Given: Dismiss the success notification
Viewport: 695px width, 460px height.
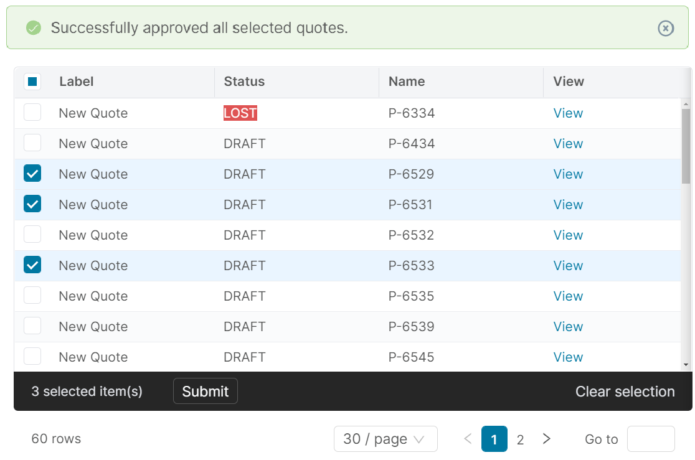Looking at the screenshot, I should click(666, 28).
